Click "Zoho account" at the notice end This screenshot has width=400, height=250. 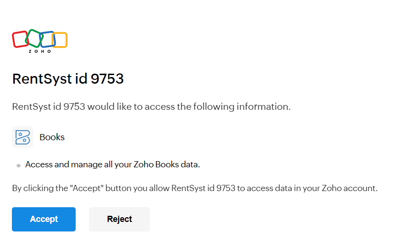[350, 188]
